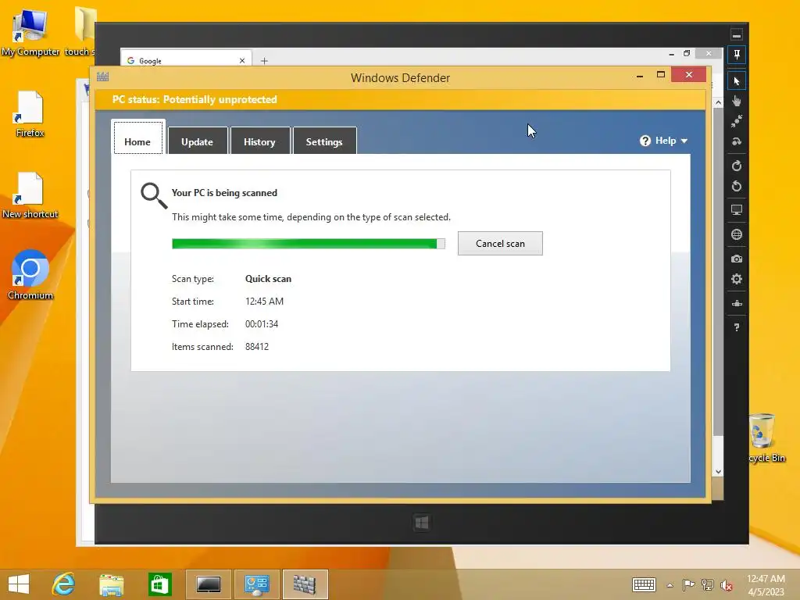
Task: Click the time elapsed 00:01:34 value
Action: point(262,324)
